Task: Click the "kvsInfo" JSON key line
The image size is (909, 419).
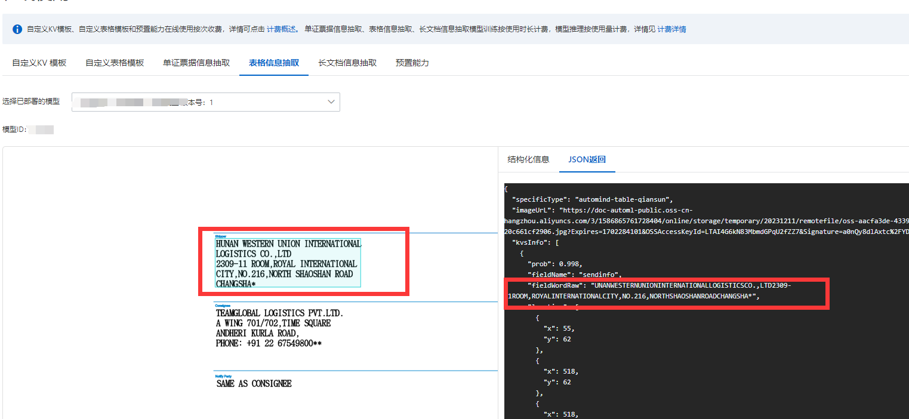Action: [x=535, y=242]
